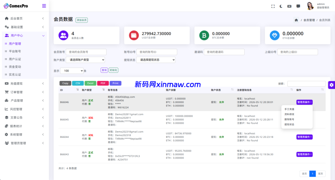
Task: Export the table as CSV
Action: coord(78,83)
